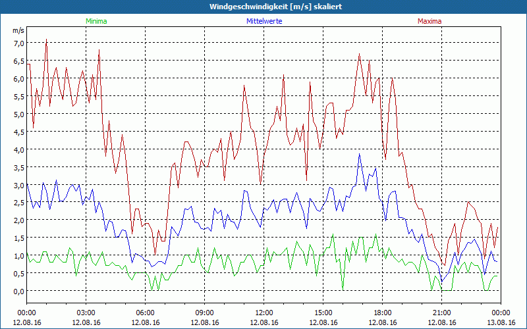Select the 2,0 y-axis value
The image size is (527, 329).
point(18,220)
